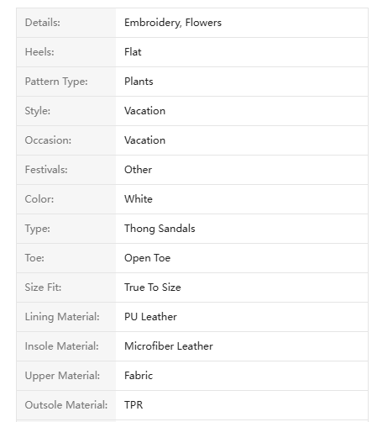Click the 'Open Toe' value

point(147,258)
